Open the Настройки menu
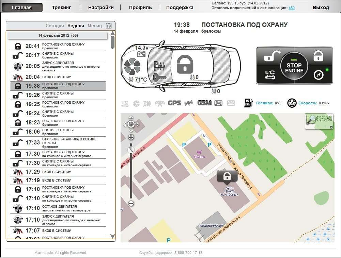Image resolution: width=341 pixels, height=258 pixels. pos(101,7)
